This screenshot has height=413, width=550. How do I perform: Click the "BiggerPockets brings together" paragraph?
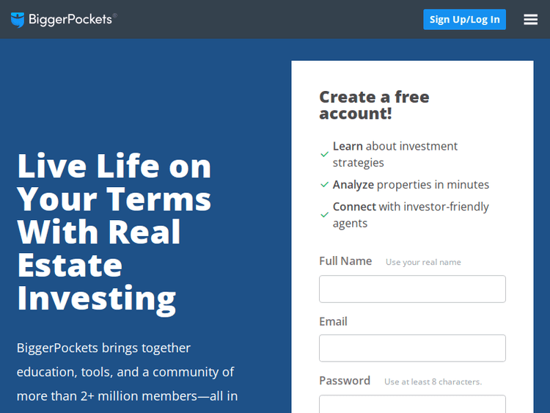click(x=127, y=371)
